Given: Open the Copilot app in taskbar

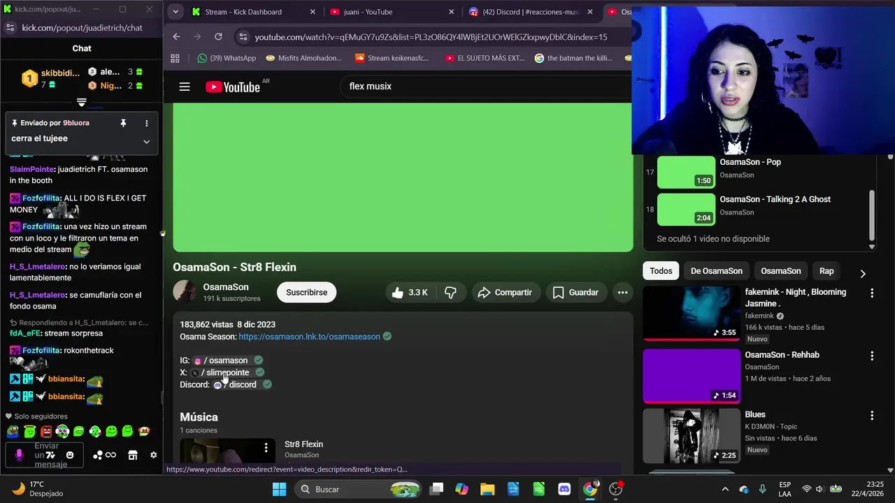Looking at the screenshot, I should click(x=461, y=489).
